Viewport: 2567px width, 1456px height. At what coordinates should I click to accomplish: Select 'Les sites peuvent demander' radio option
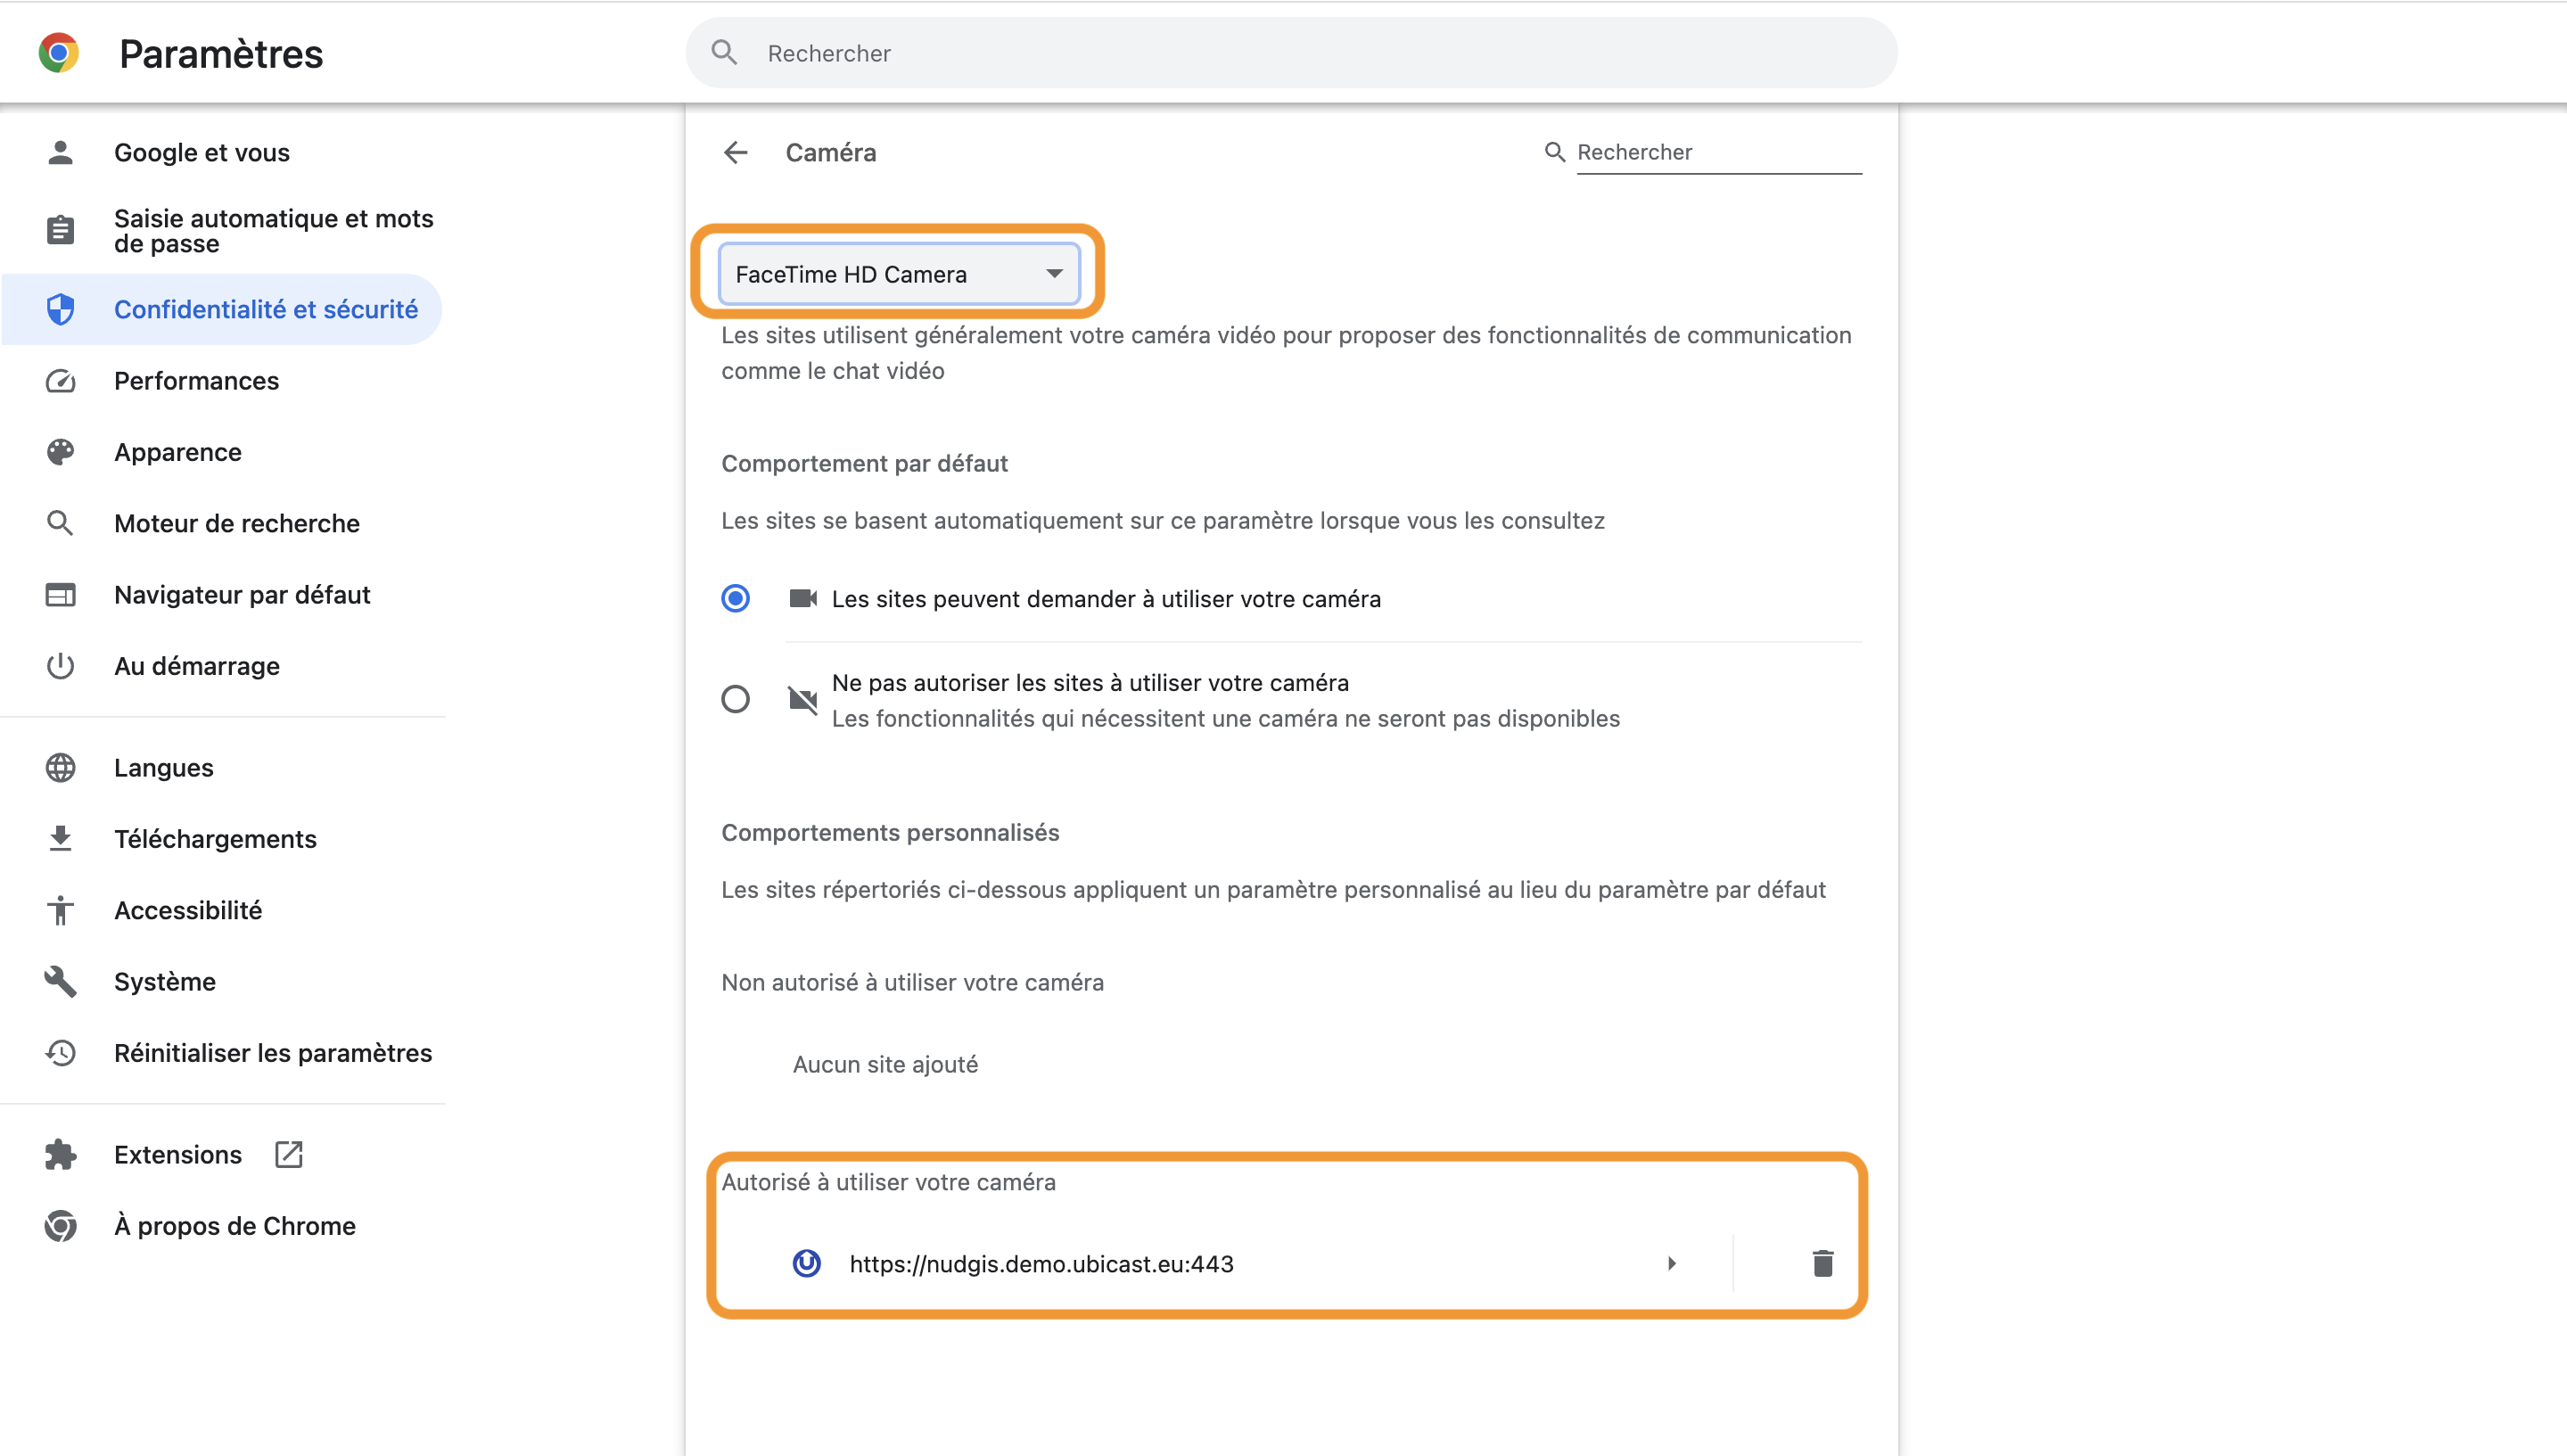click(735, 598)
